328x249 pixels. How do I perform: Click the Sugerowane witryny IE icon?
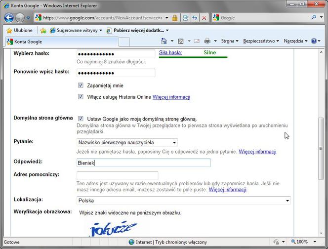click(52, 30)
